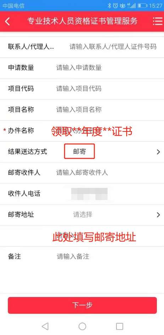Tap the Android back navigation triangle
Viewport: 164px width, 335px height.
pyautogui.click(x=45, y=326)
